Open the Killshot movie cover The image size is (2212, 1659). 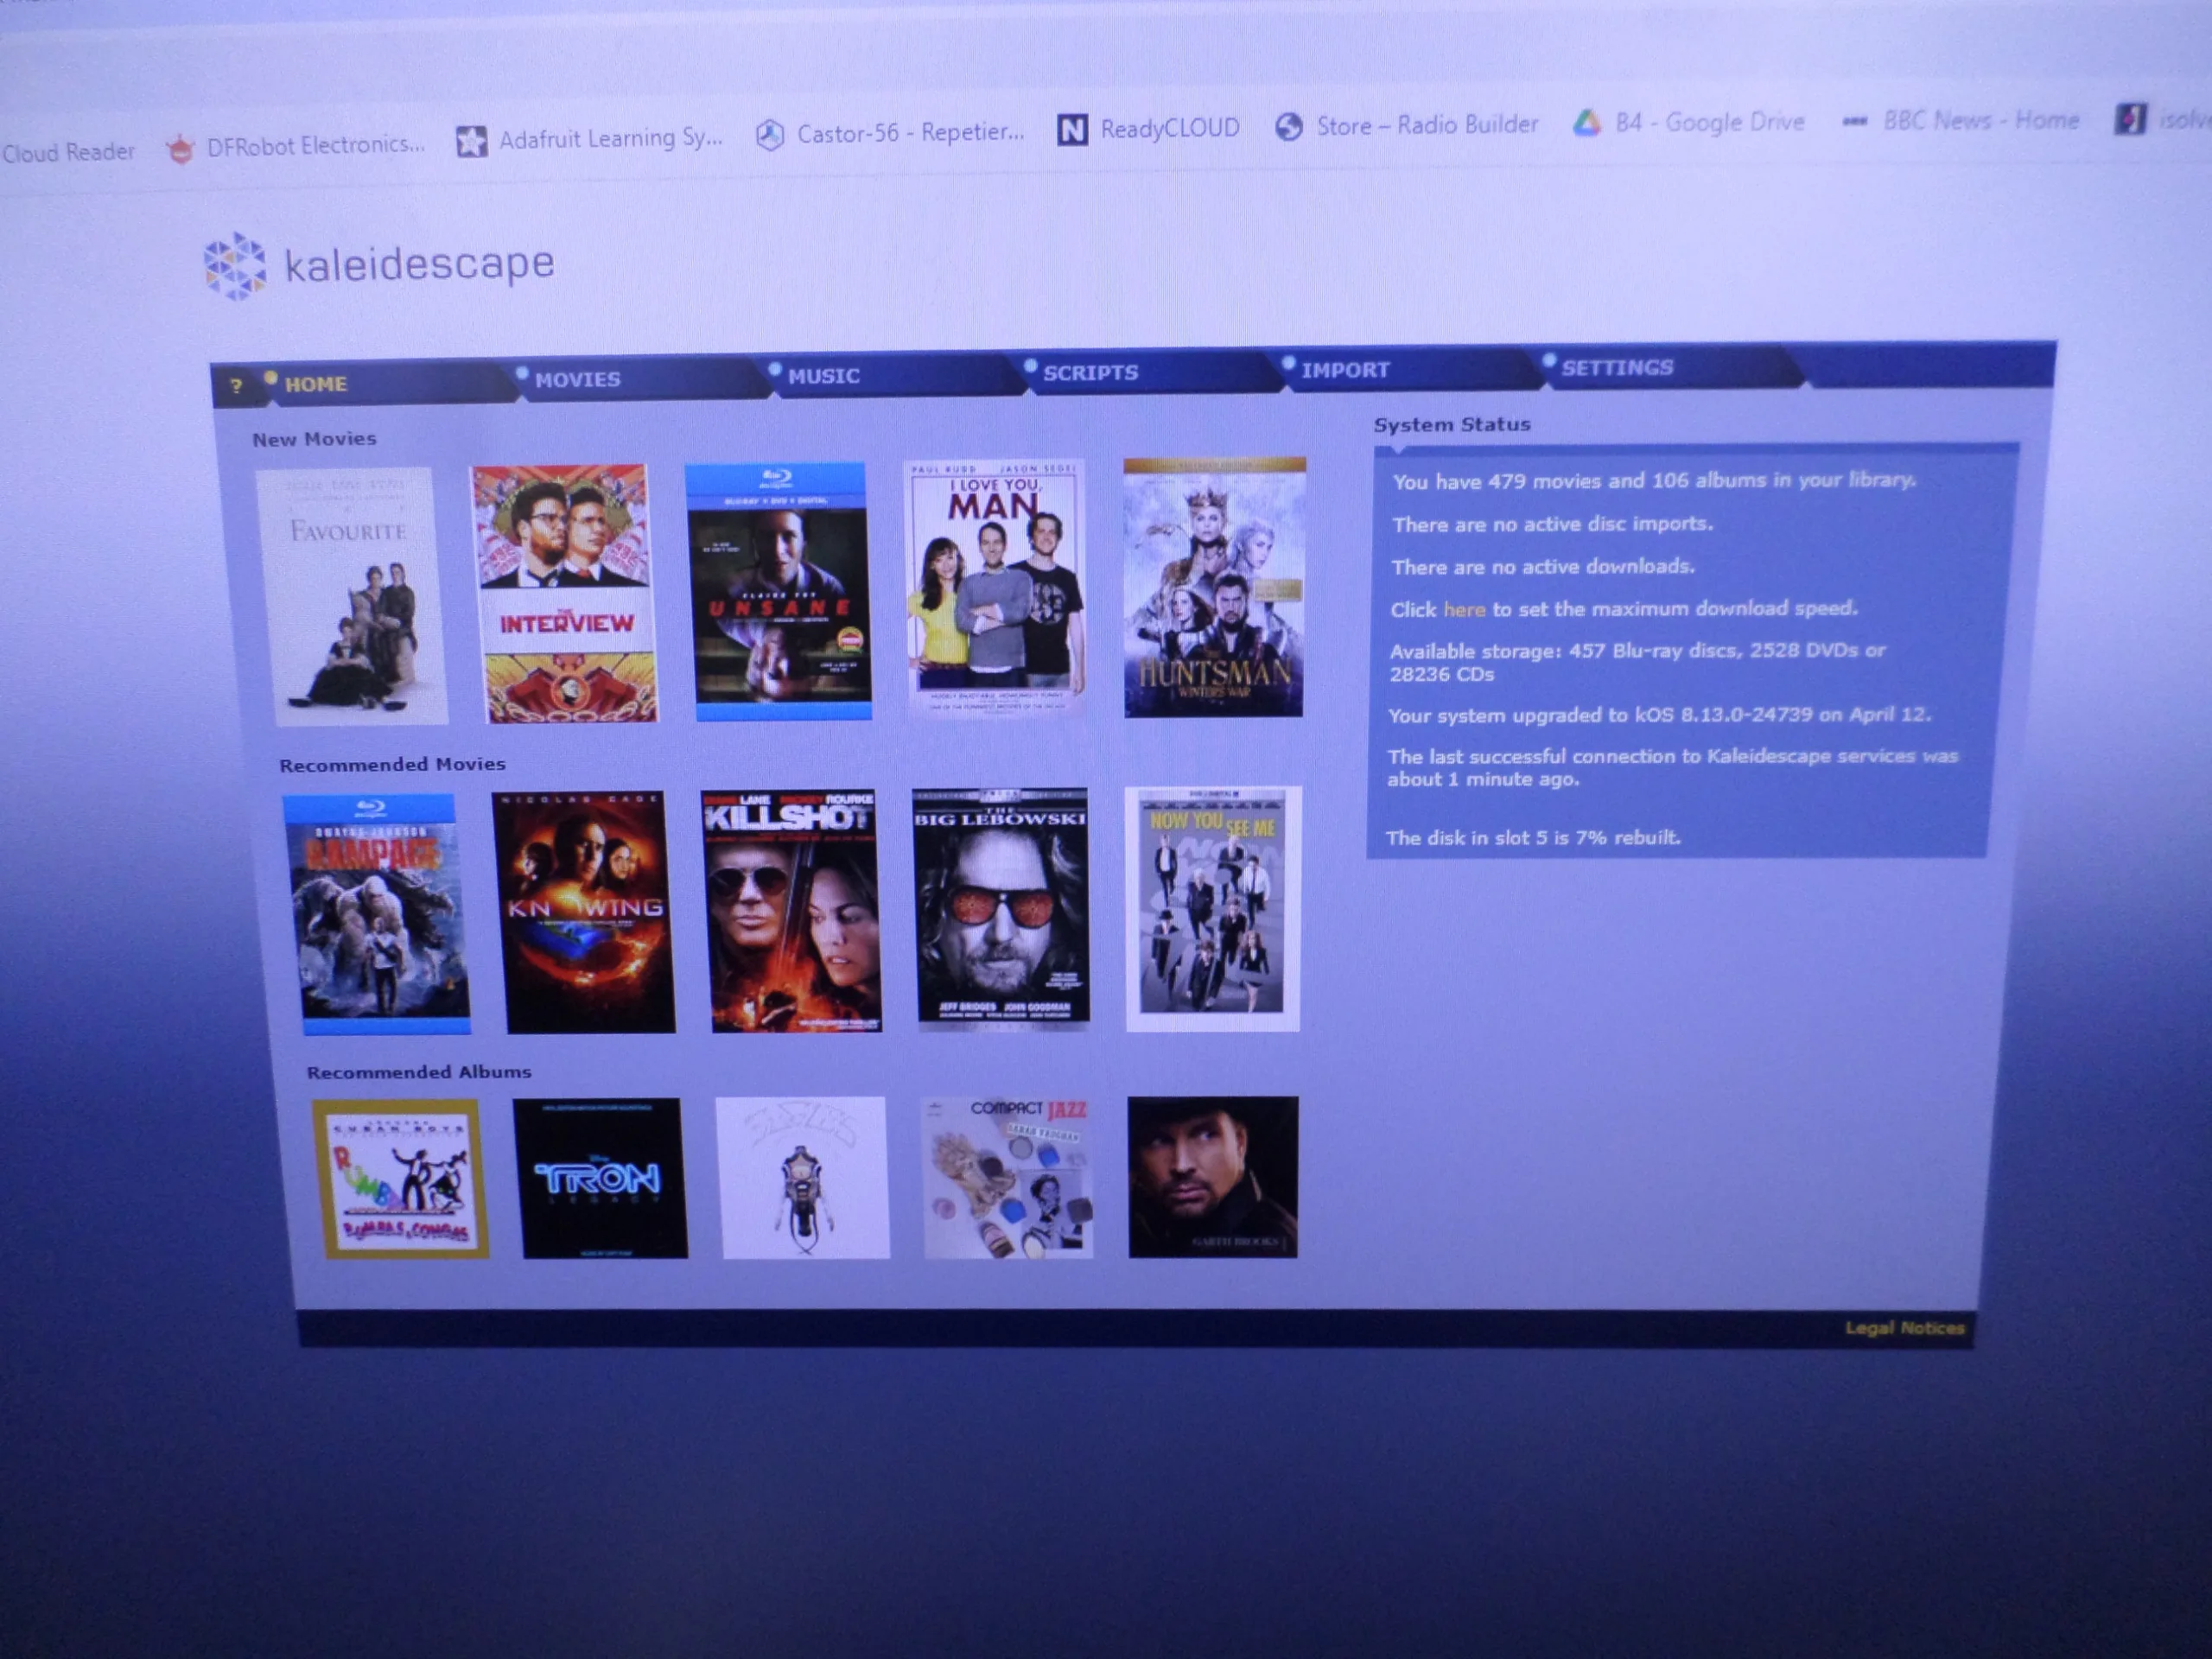(x=792, y=911)
